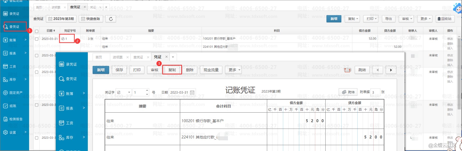The width and height of the screenshot is (462, 151).
Task: Click the calendar icon in the date field
Action: point(192,92)
